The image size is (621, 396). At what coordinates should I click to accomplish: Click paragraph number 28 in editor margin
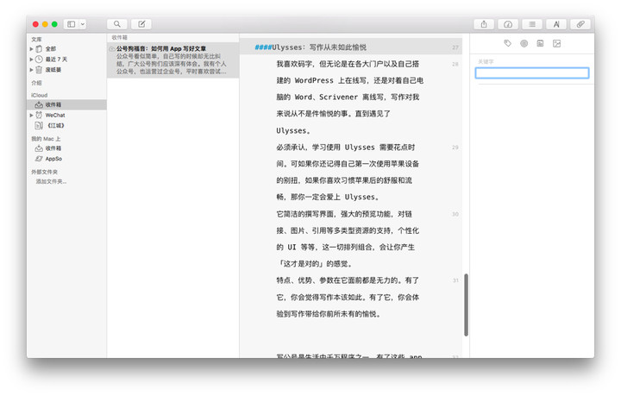pyautogui.click(x=455, y=64)
